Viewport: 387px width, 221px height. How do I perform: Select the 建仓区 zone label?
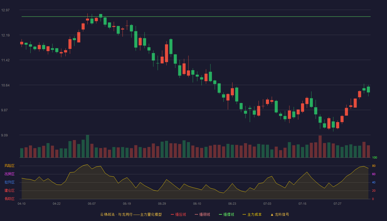coord(9,191)
